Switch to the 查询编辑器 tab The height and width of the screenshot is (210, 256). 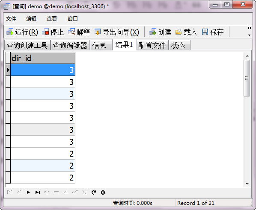pos(70,45)
